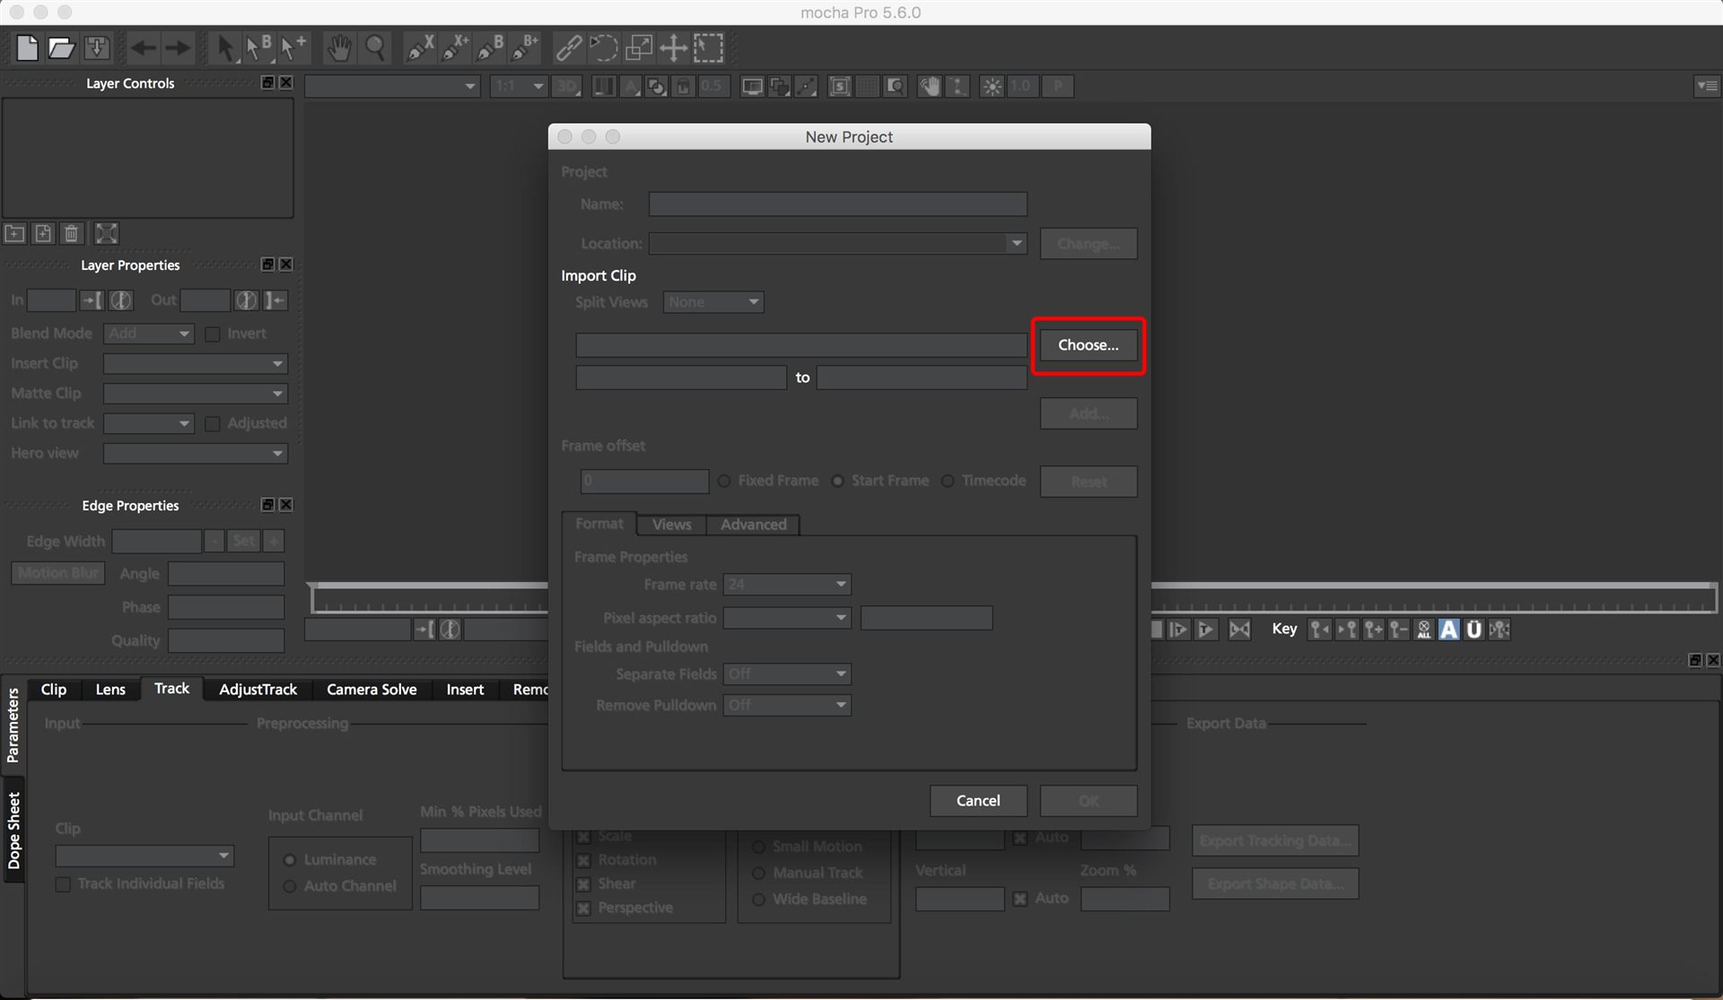Switch to the Views tab in New Project
1723x1000 pixels.
click(671, 525)
